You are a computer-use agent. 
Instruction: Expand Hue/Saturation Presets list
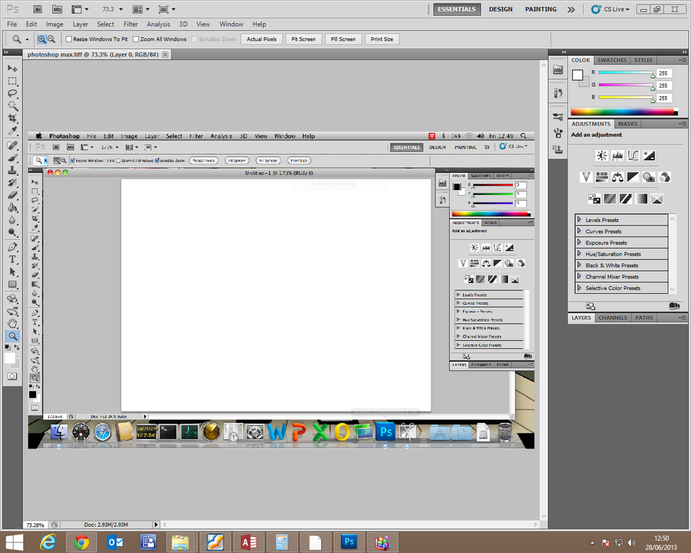[x=579, y=254]
